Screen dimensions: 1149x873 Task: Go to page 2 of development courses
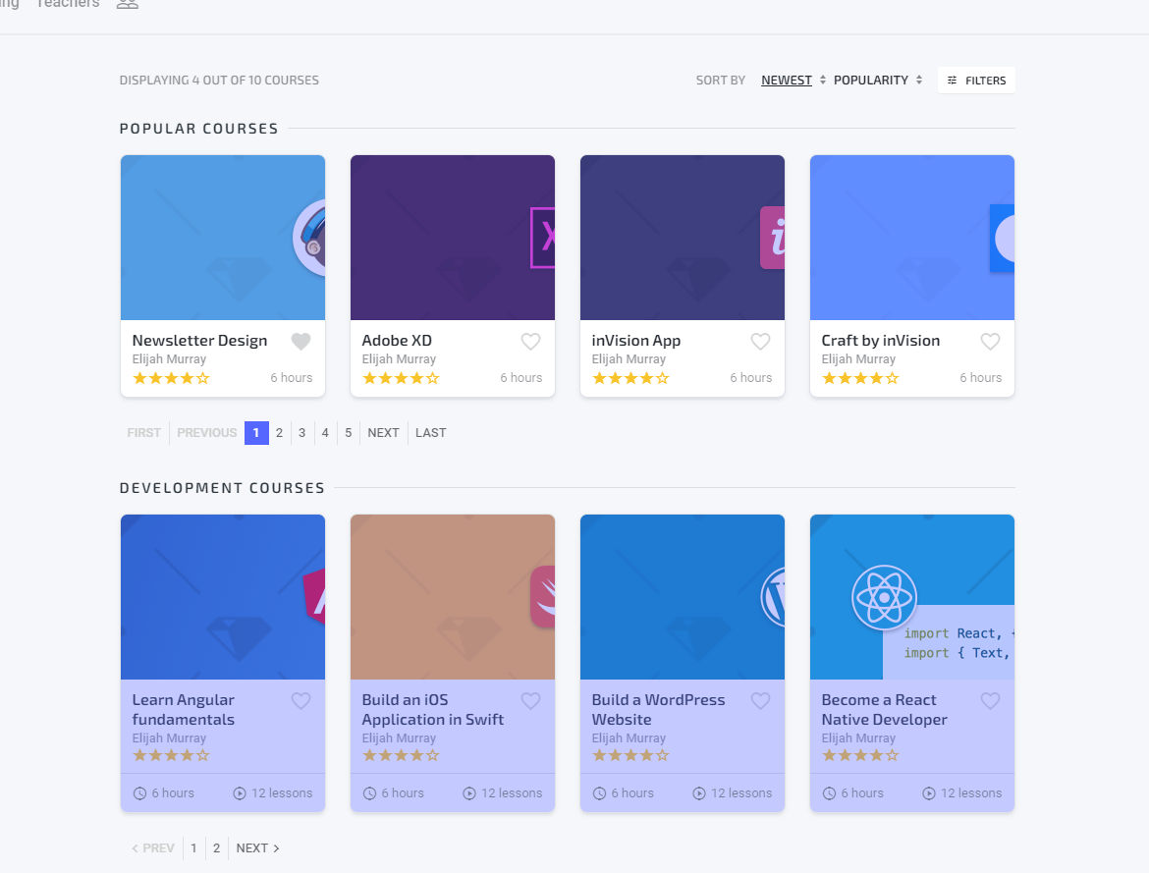tap(216, 848)
